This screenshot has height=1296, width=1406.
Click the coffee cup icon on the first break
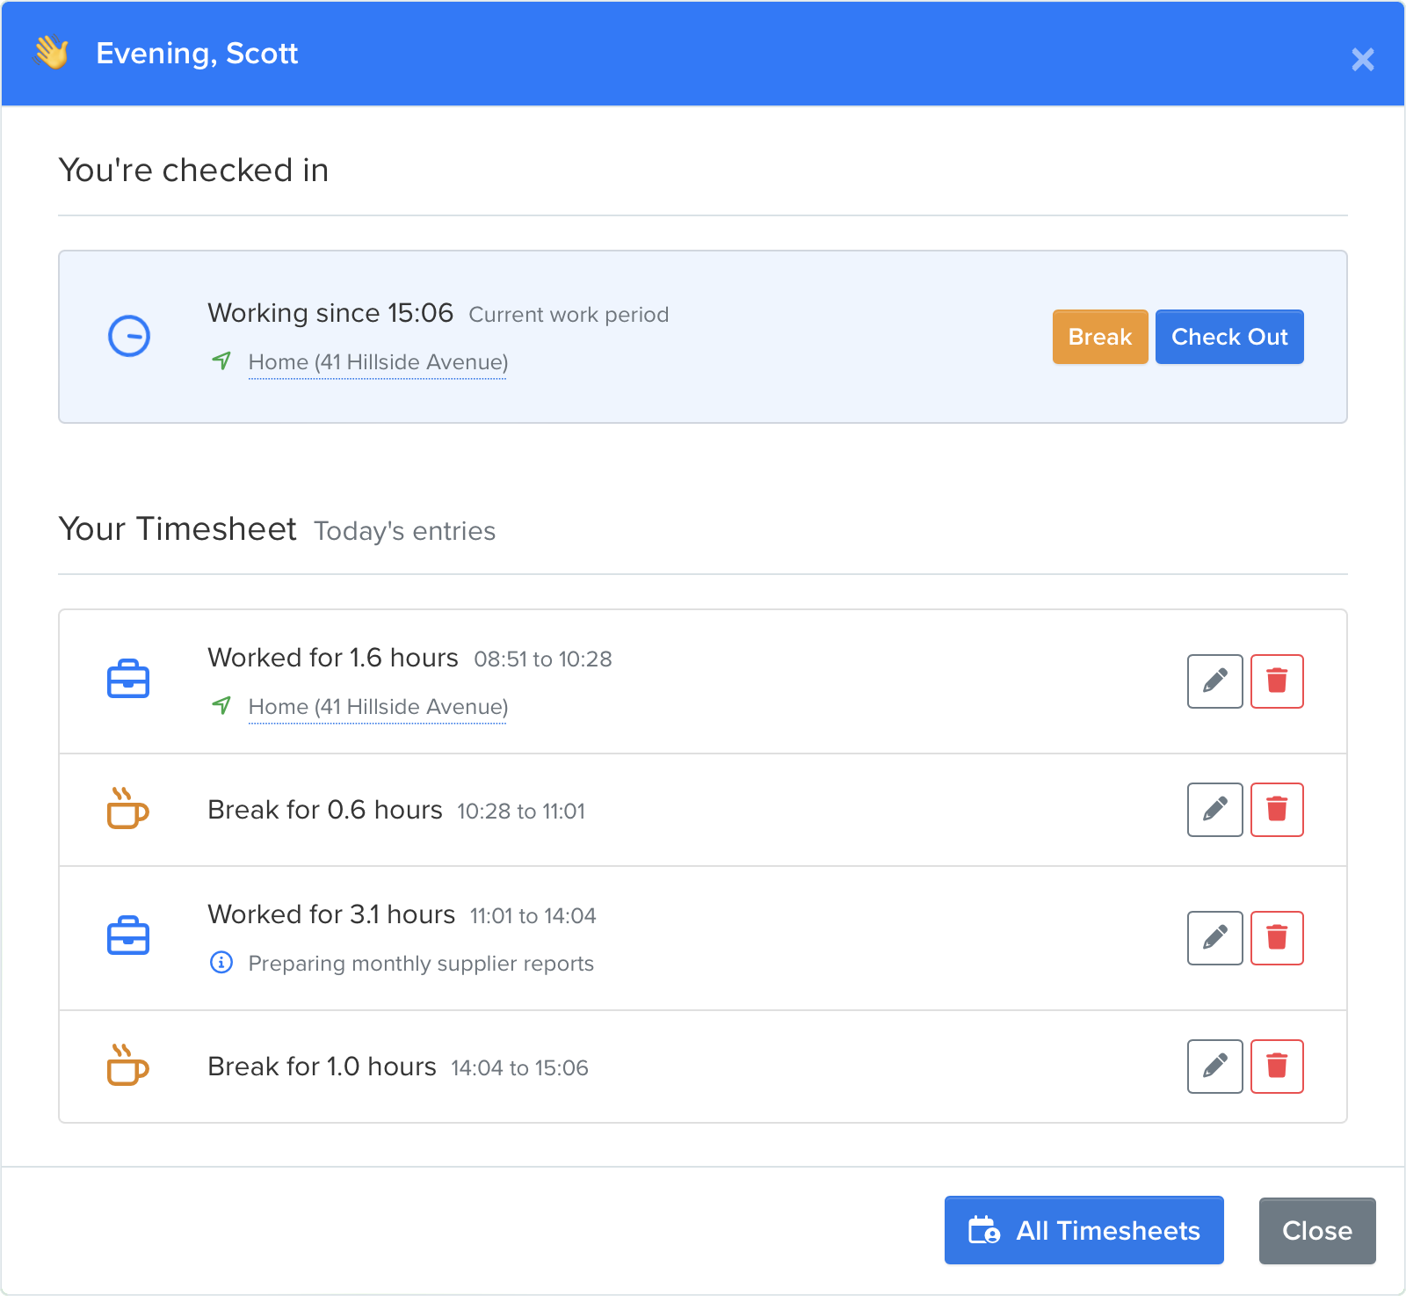pos(127,809)
